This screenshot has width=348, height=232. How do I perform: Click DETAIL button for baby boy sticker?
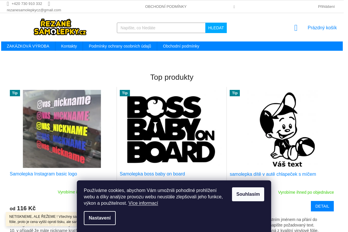(322, 206)
